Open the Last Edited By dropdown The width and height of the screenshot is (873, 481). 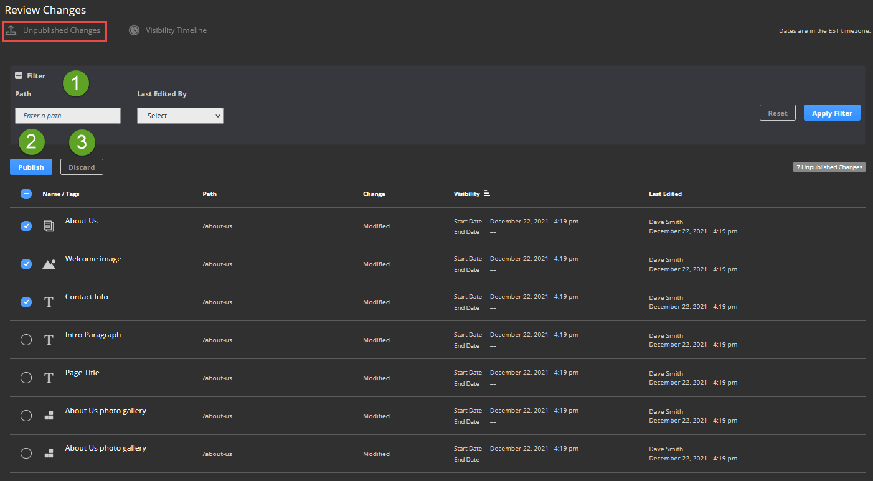coord(180,116)
